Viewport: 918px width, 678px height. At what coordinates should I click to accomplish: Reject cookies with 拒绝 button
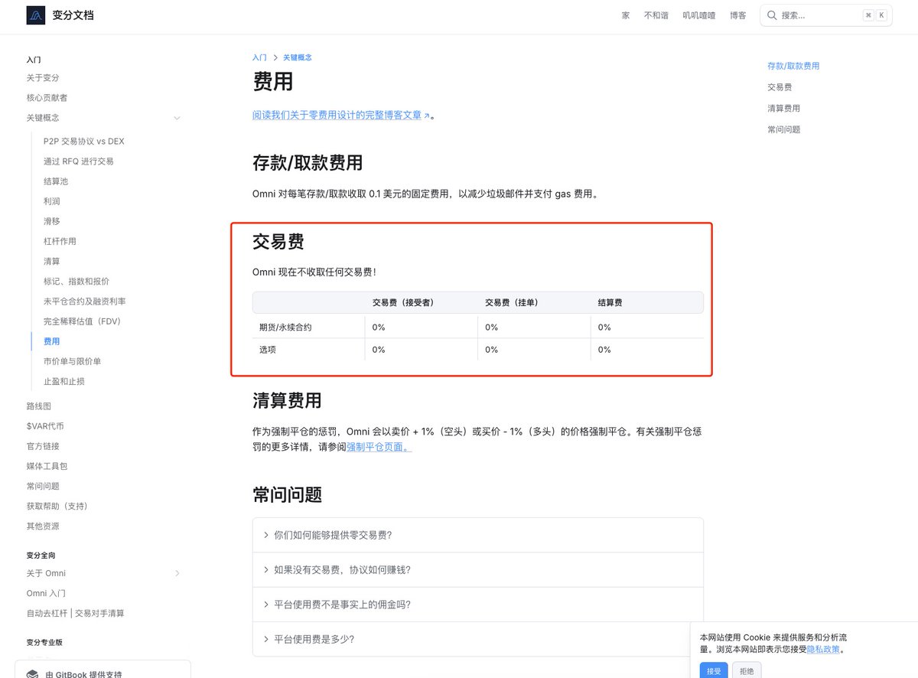pos(747,670)
